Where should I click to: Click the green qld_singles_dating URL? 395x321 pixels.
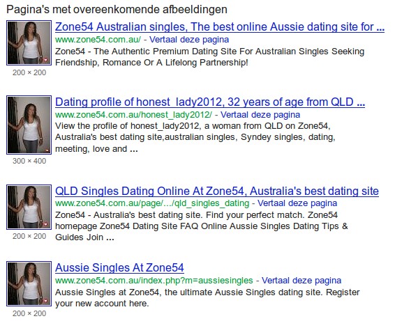[152, 203]
